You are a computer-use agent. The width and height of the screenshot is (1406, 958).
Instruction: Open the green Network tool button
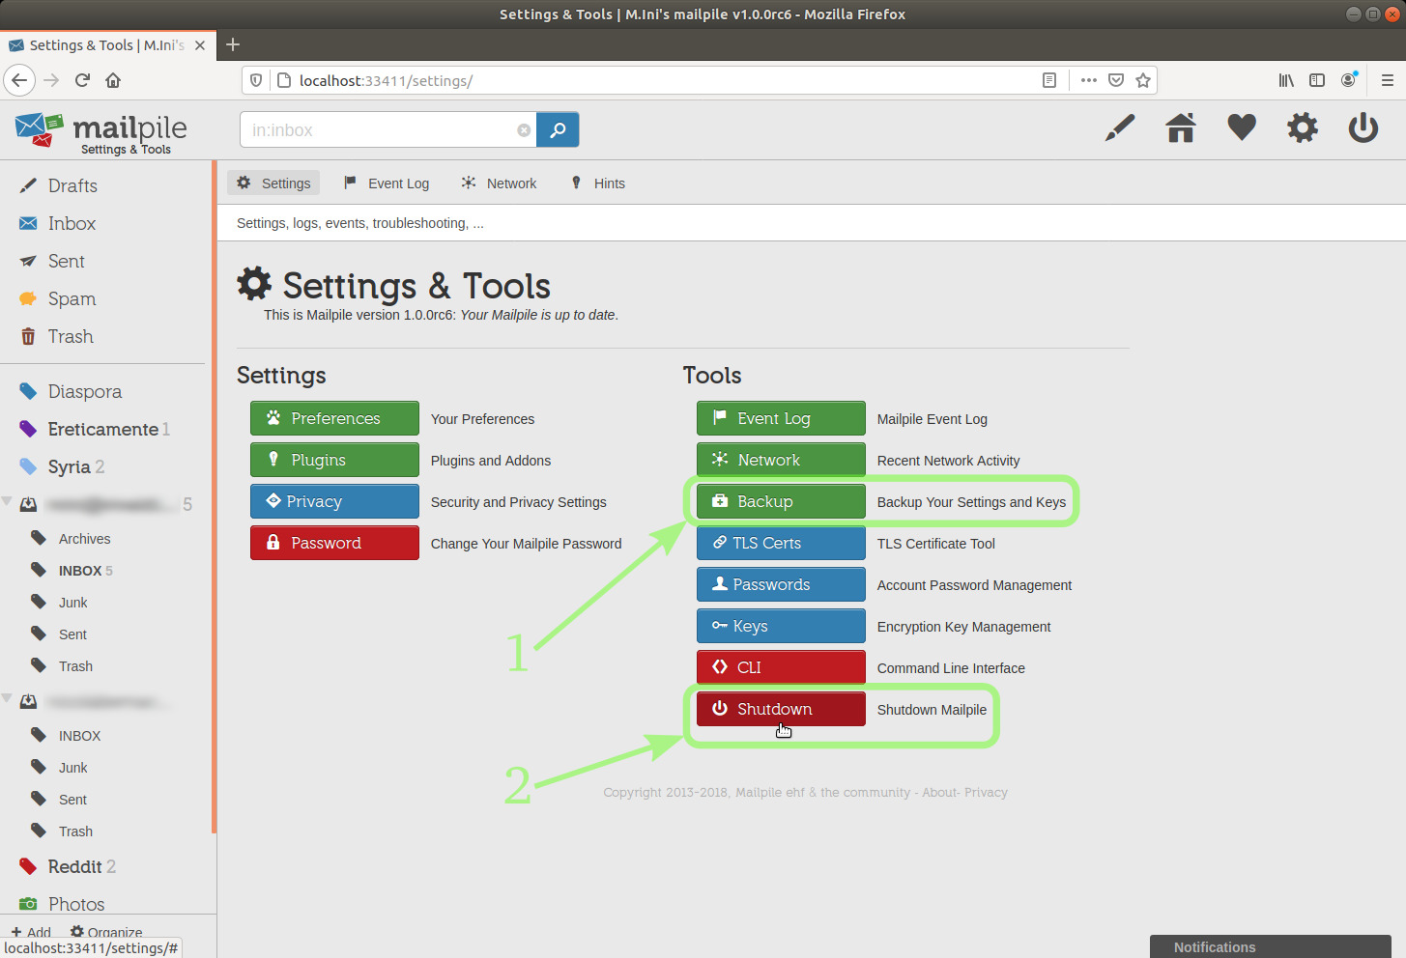pos(781,460)
